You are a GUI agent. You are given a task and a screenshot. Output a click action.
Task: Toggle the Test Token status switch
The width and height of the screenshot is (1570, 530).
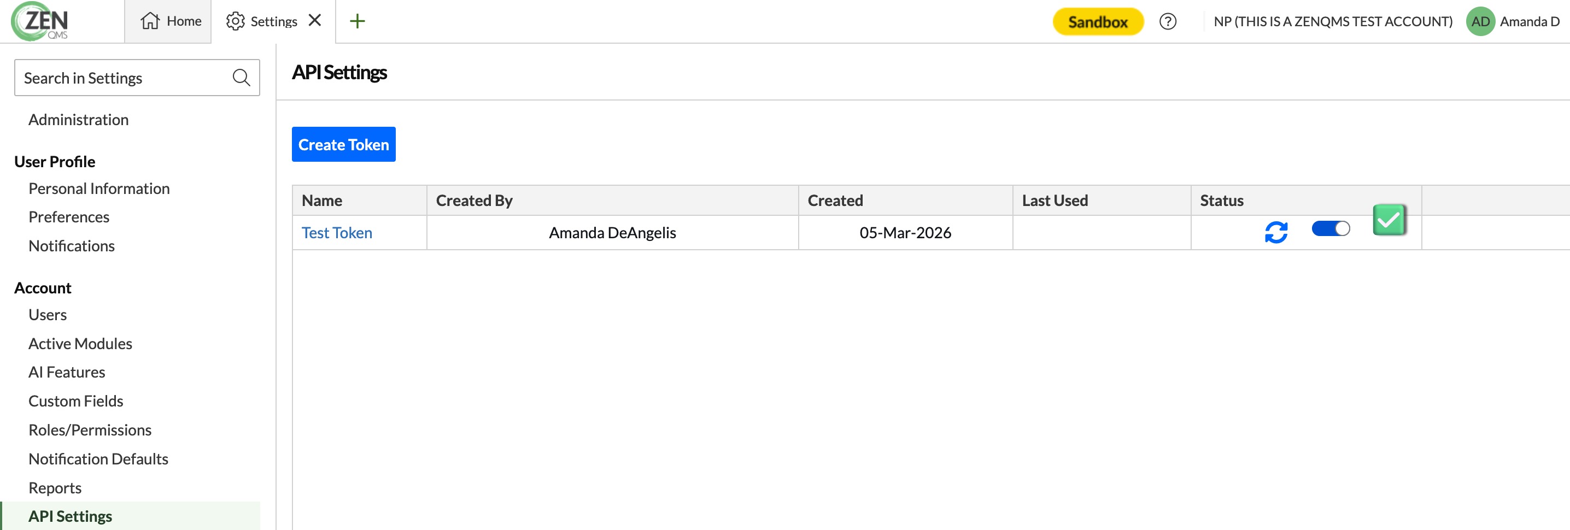(x=1331, y=228)
